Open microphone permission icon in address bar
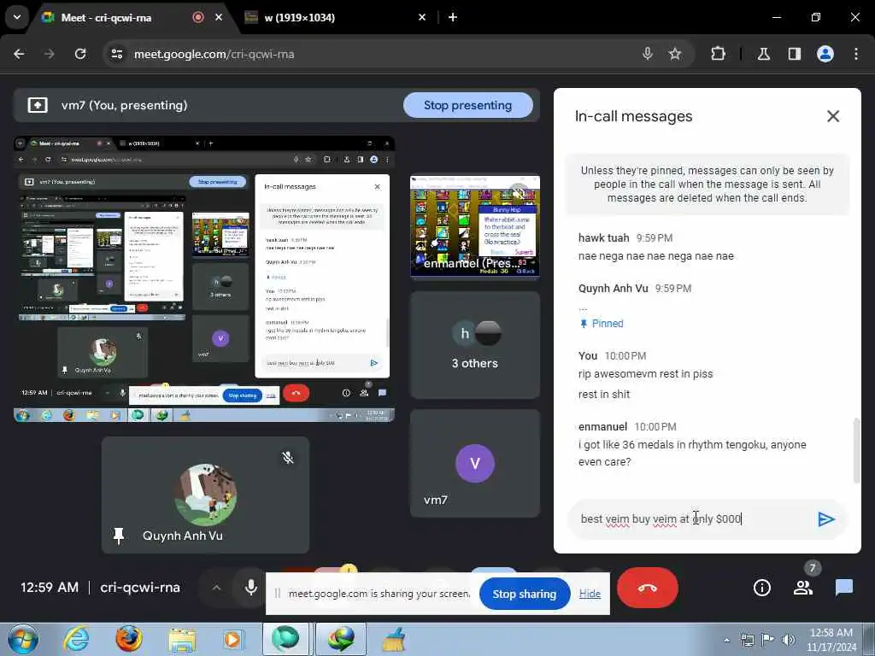Screen dimensions: 875x656 tap(648, 54)
